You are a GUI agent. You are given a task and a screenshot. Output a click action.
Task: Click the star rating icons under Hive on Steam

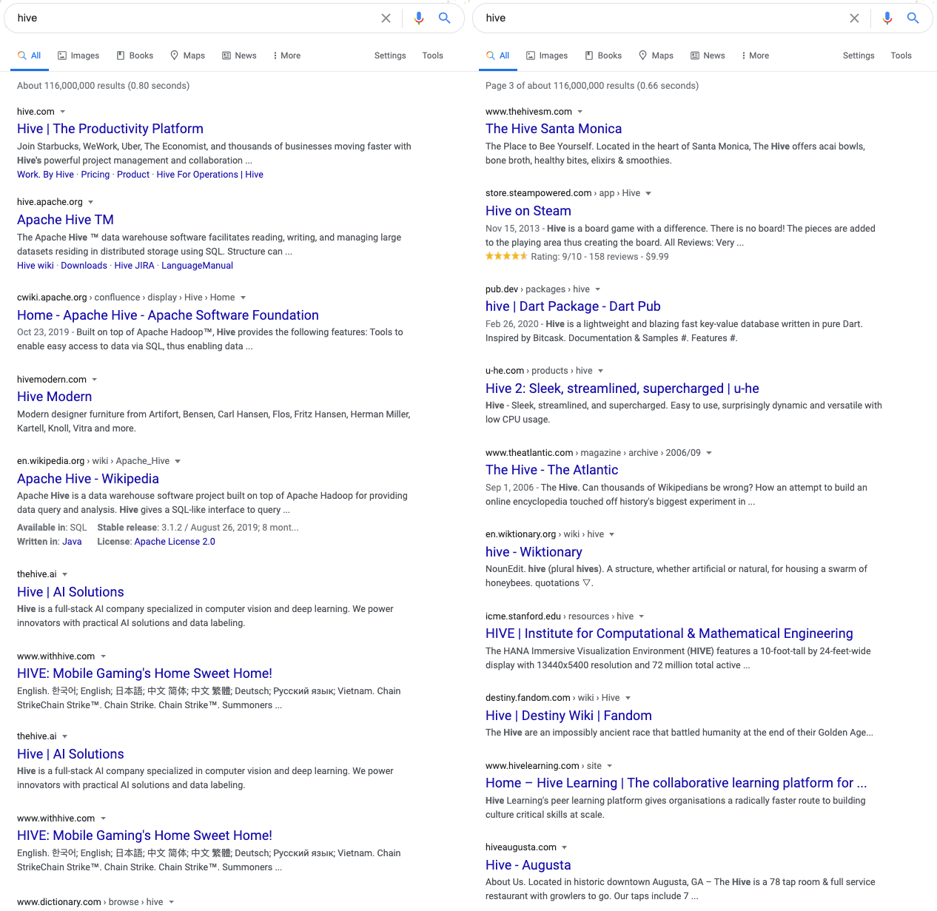[x=506, y=256]
